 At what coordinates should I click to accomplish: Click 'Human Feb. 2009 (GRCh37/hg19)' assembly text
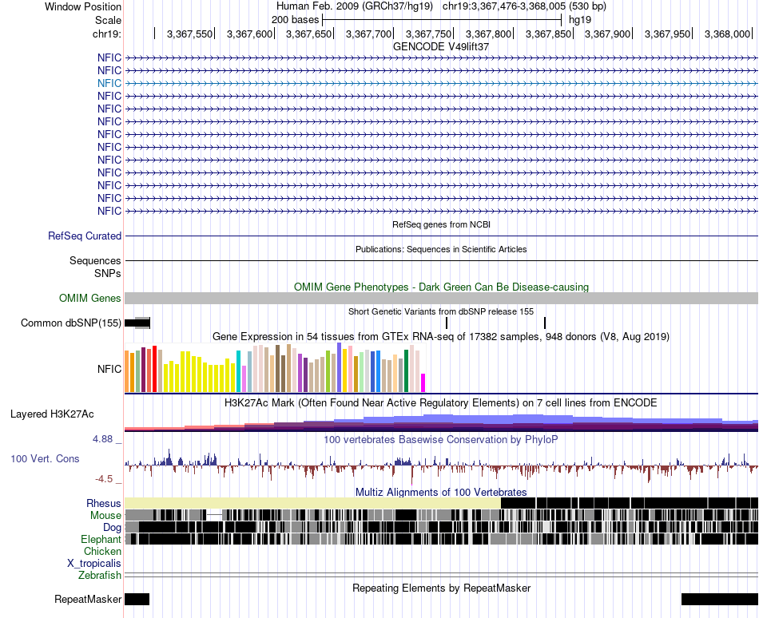click(354, 6)
